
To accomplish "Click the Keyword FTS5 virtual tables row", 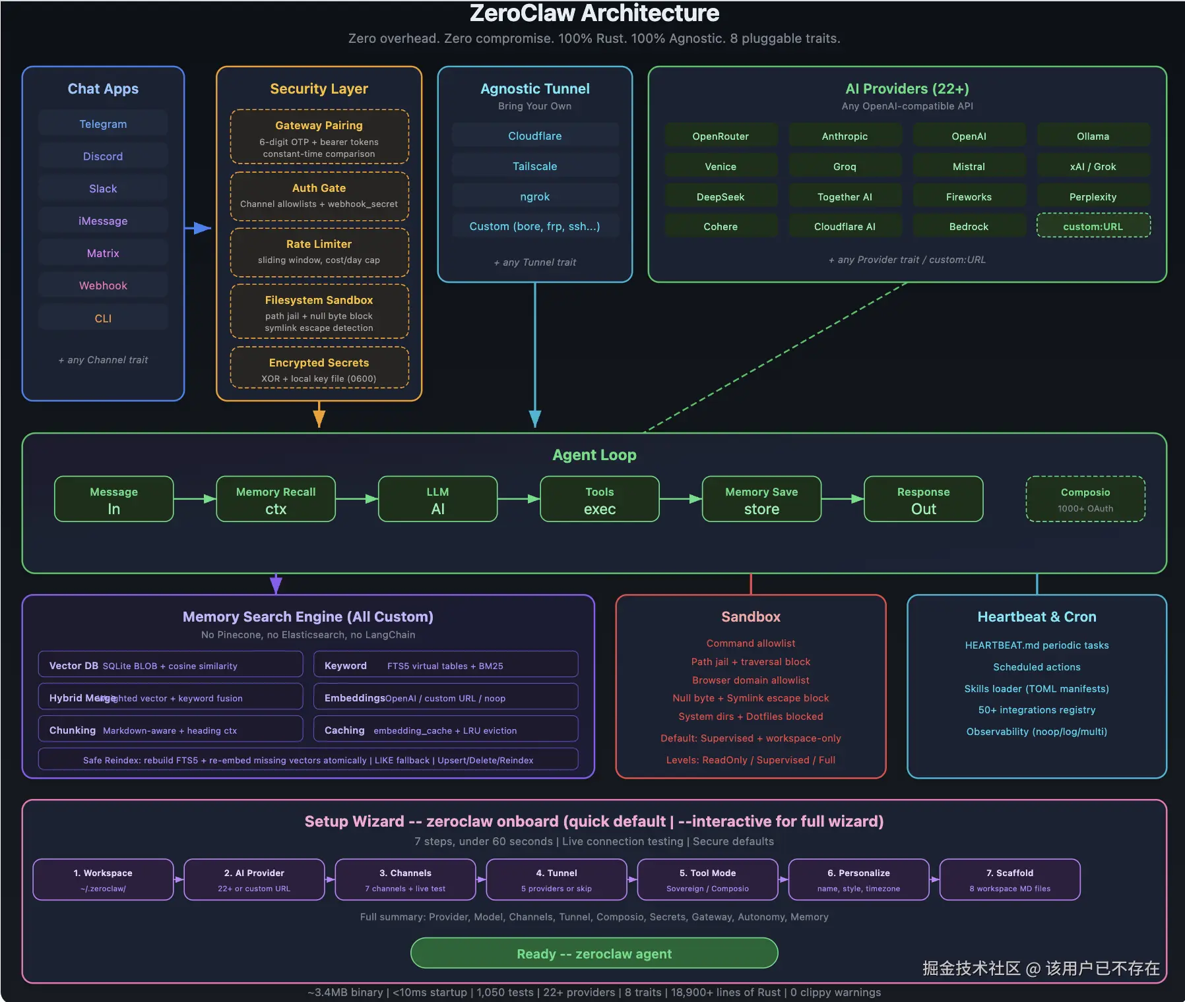I will pos(446,664).
